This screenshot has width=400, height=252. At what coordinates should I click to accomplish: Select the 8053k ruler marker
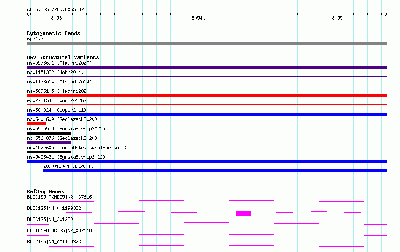58,18
